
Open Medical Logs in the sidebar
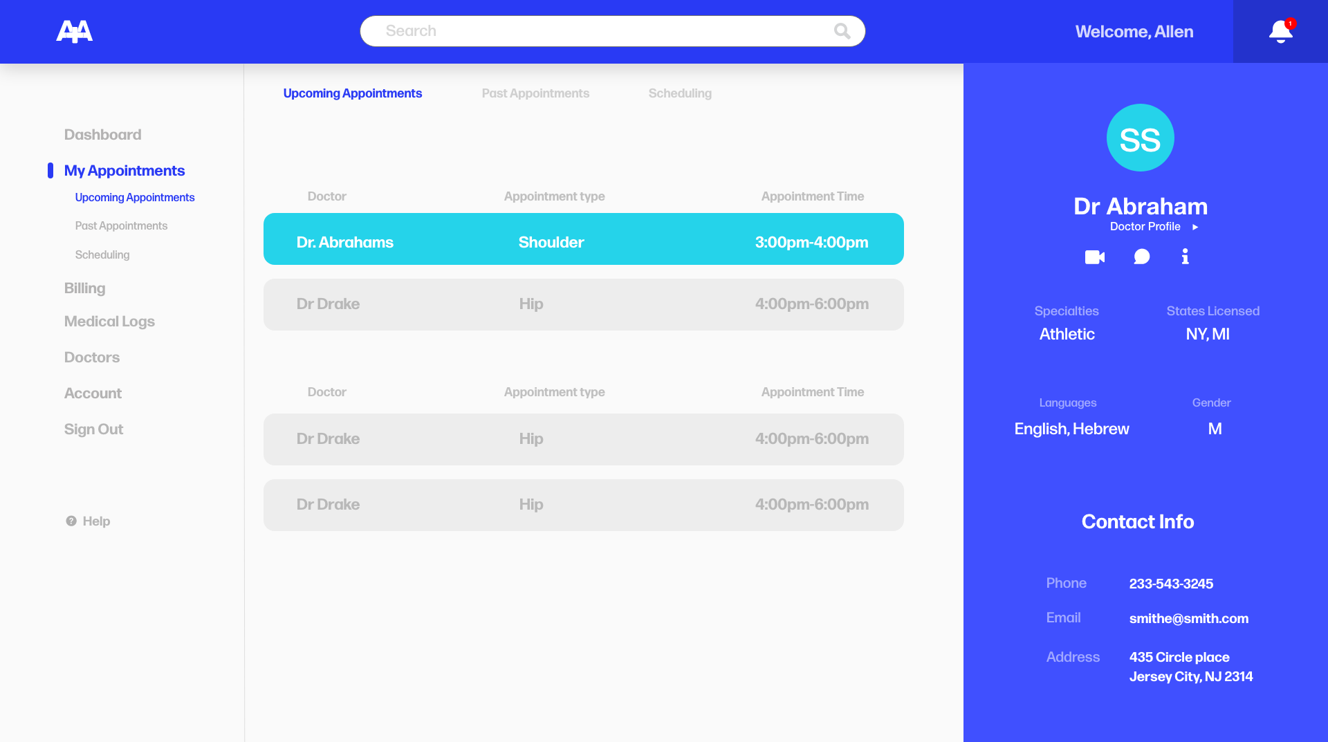pos(109,322)
